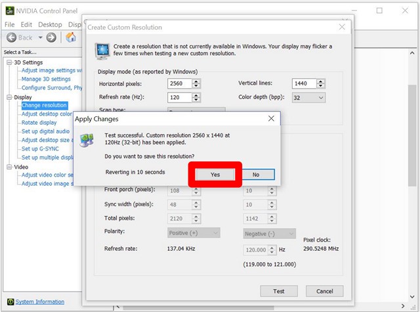
Task: Open the File menu
Action: coord(9,25)
